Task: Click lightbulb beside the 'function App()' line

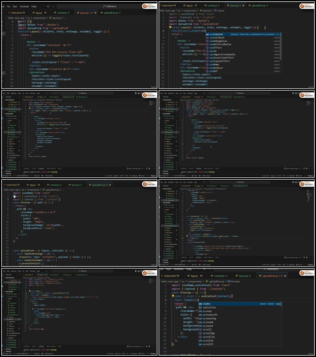Action: click(29, 291)
